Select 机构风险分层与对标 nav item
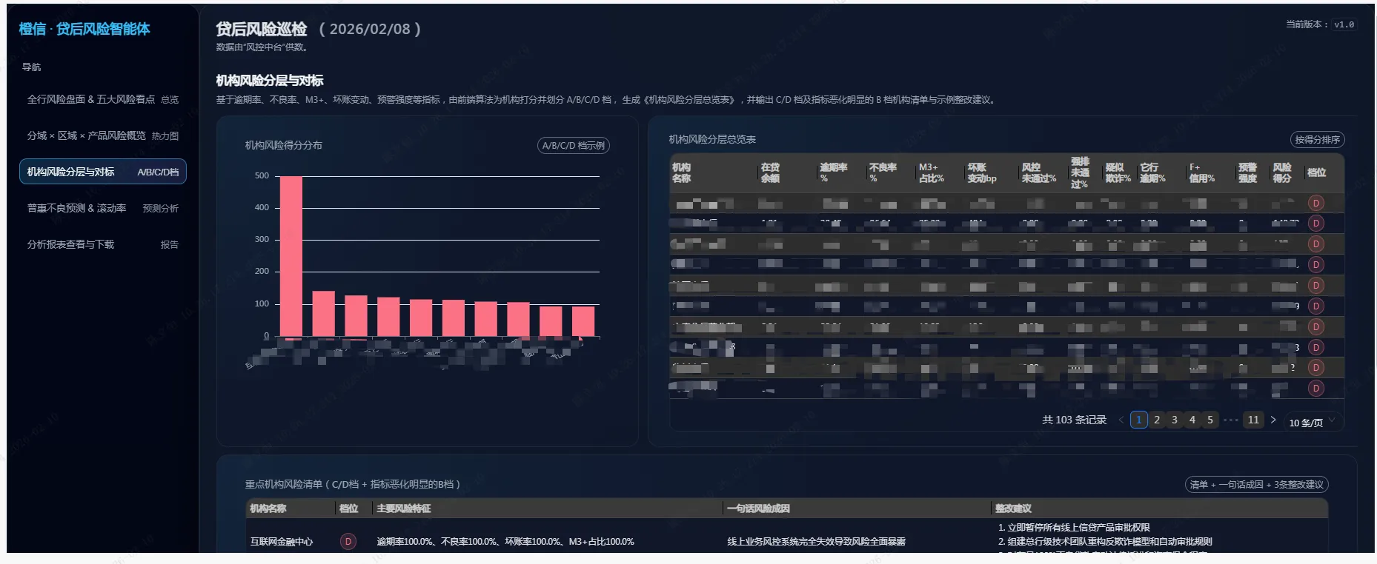1377x564 pixels. pos(102,172)
